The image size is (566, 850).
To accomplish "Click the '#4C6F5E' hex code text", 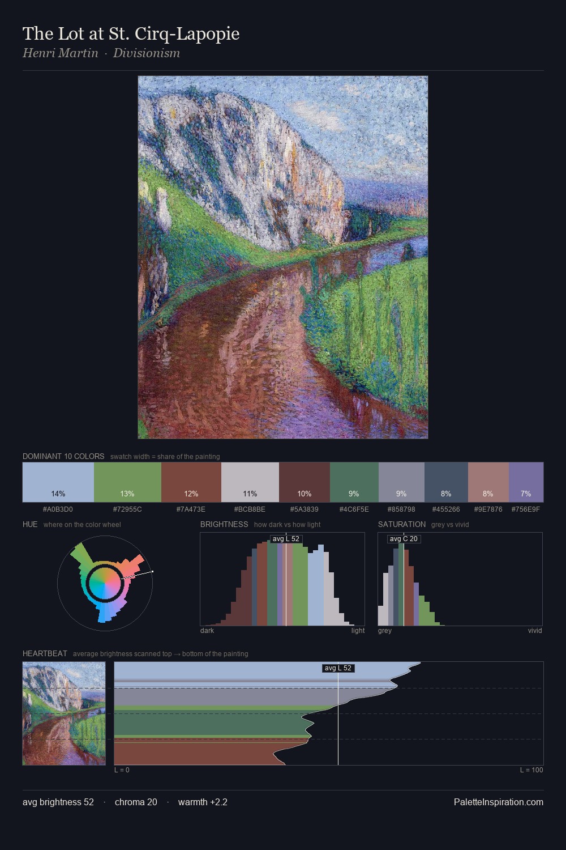I will [x=354, y=509].
